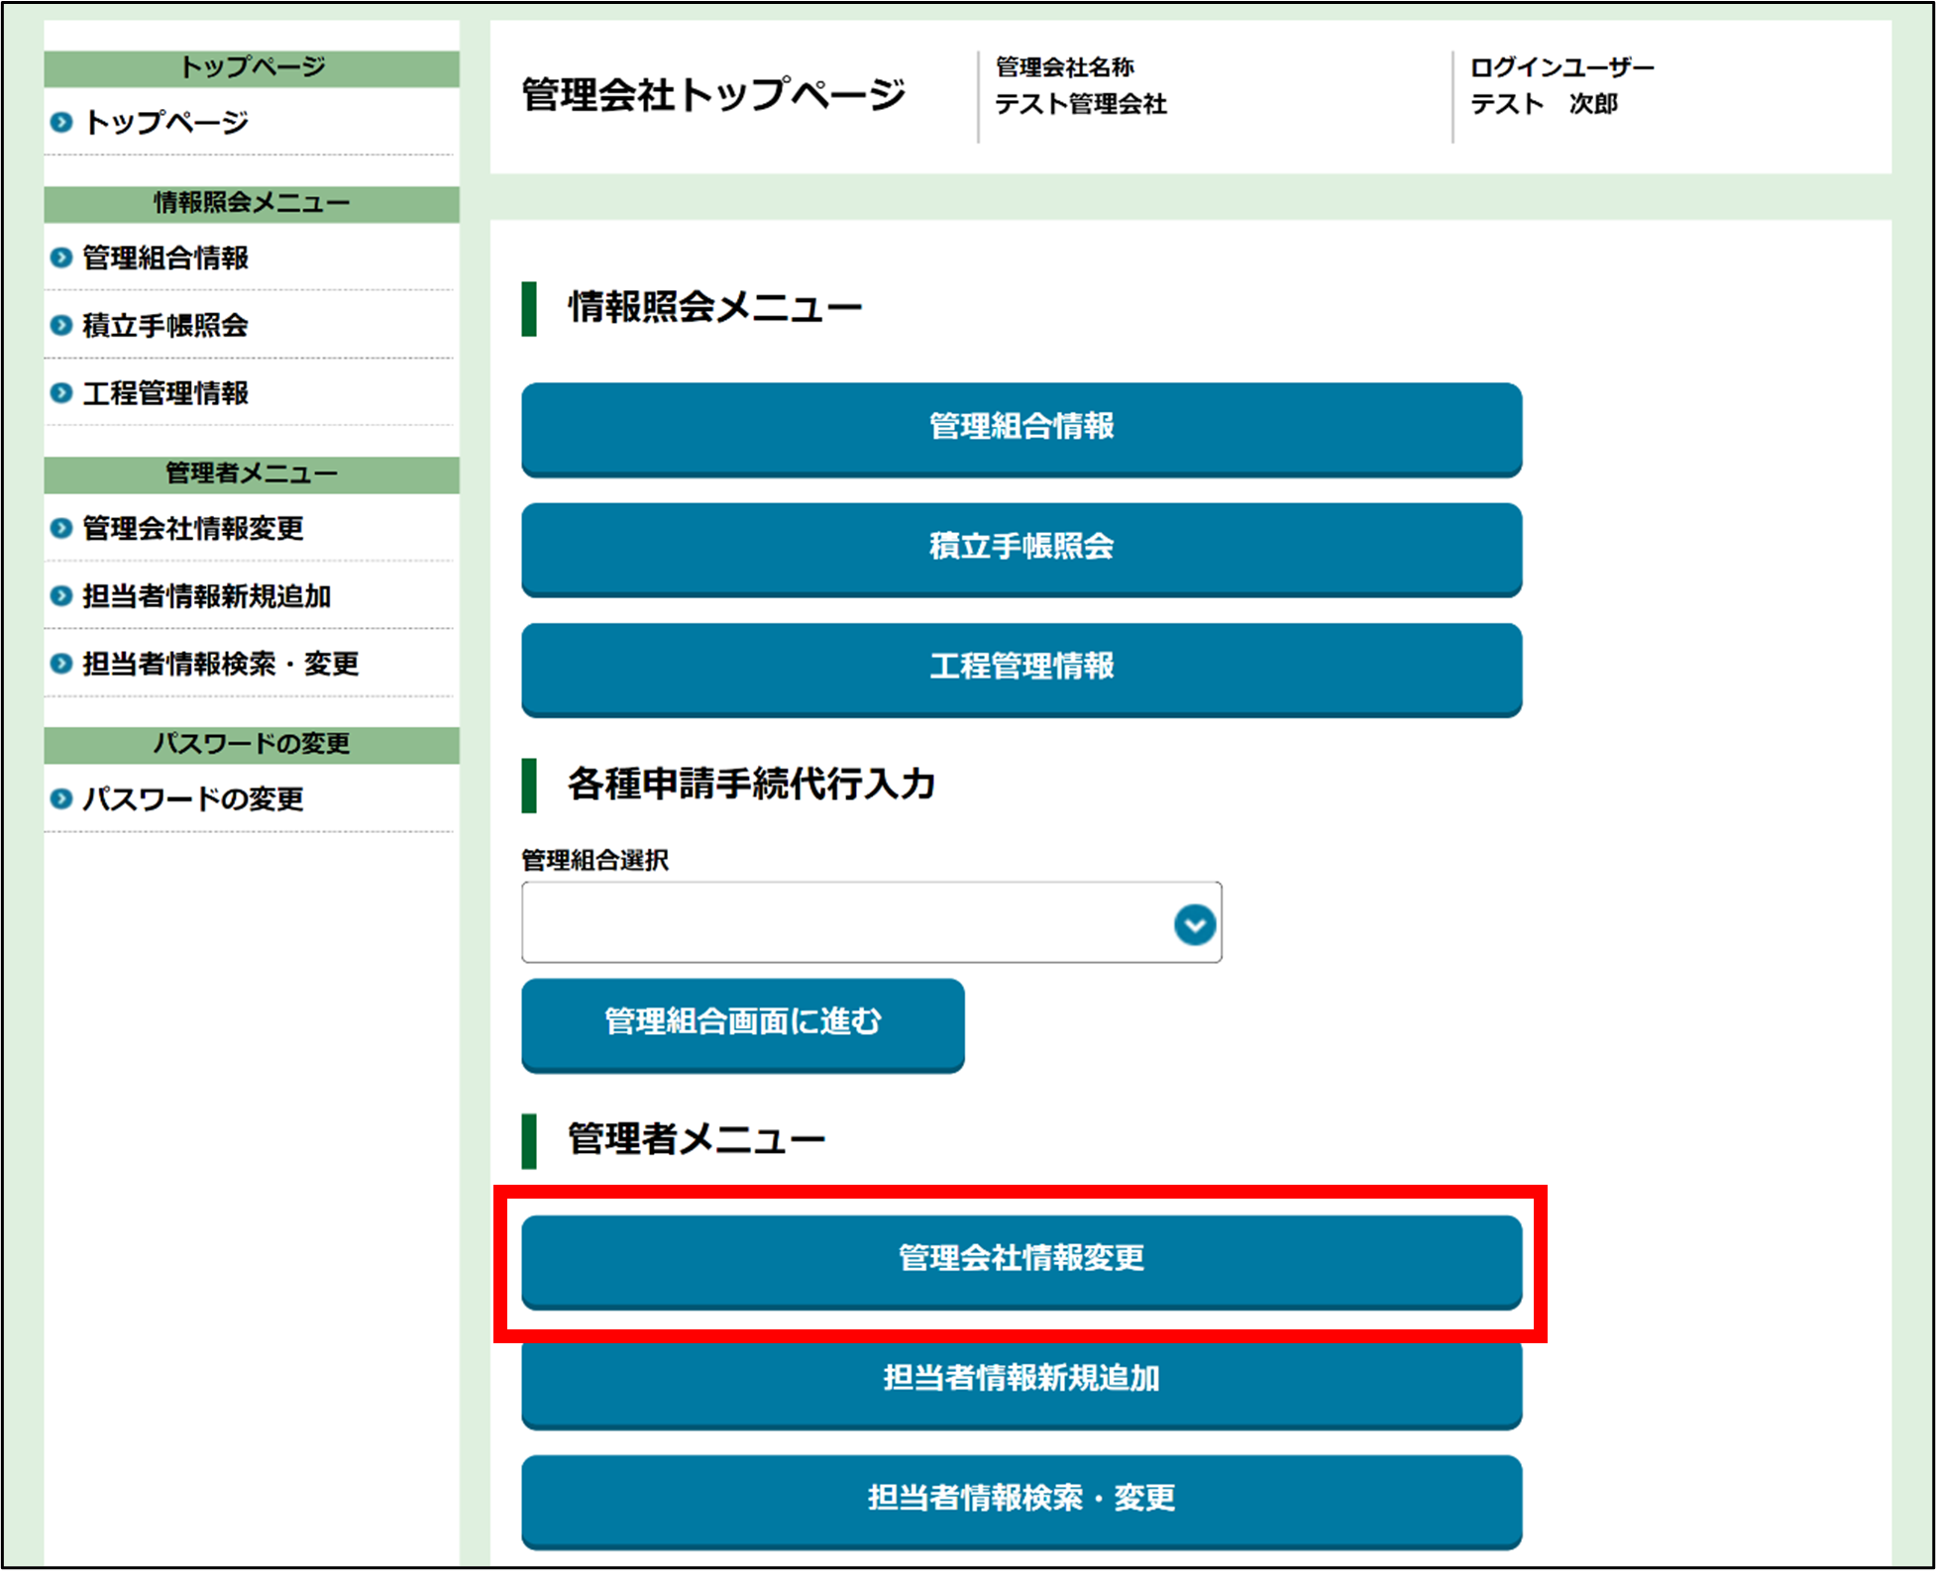The image size is (1936, 1579).
Task: Open sidebar トップページ link
Action: click(166, 122)
